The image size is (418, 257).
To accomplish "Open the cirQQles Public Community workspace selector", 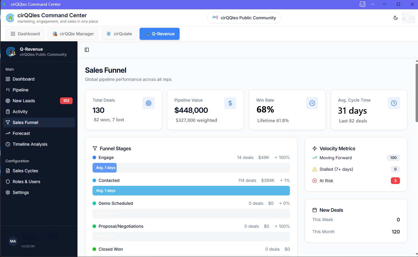I will coord(244,17).
